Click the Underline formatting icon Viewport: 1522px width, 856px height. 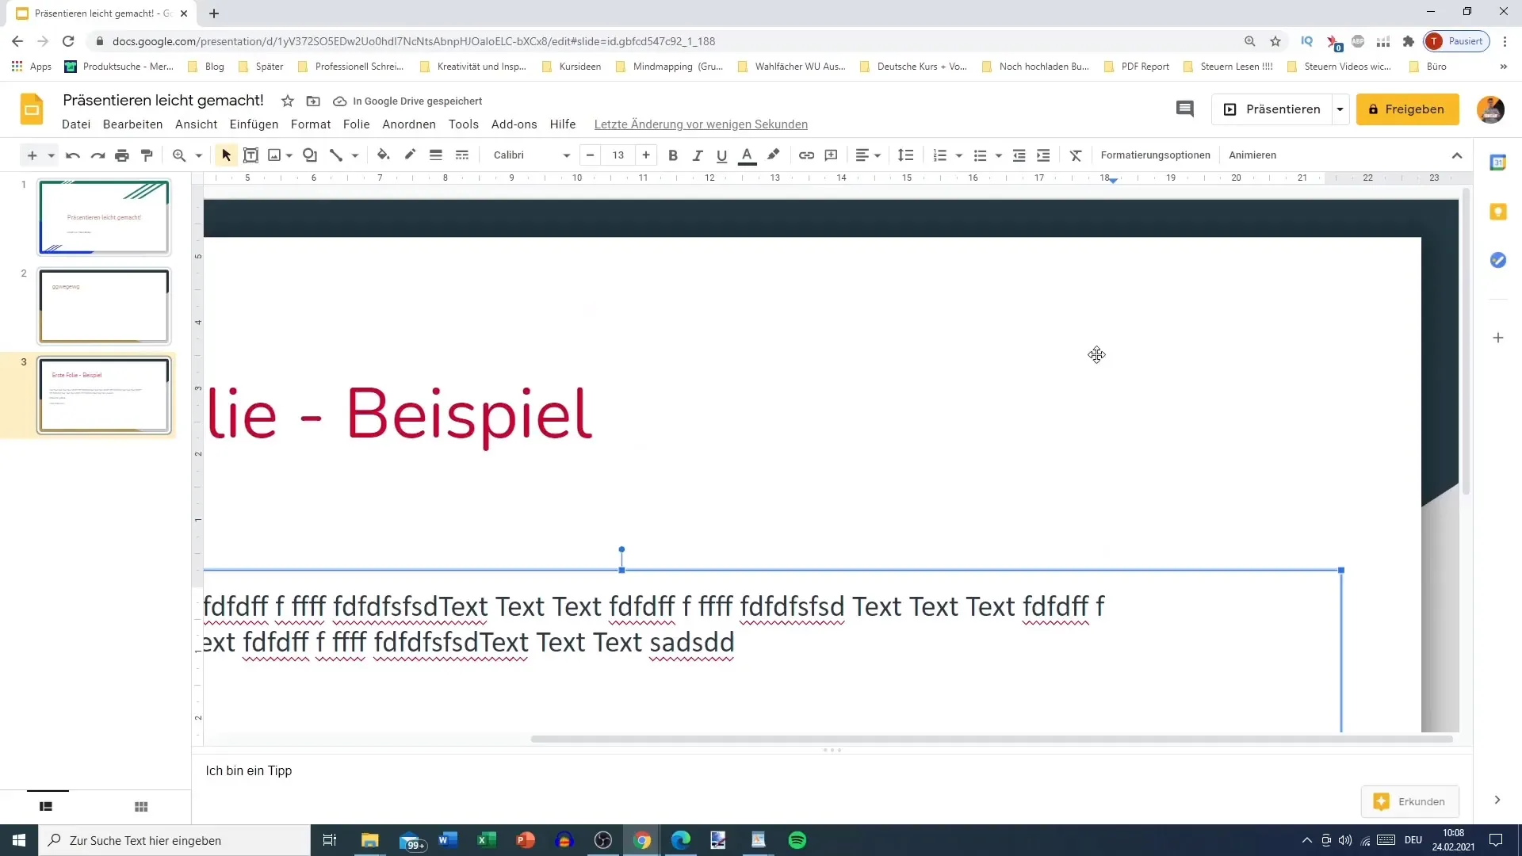pyautogui.click(x=722, y=155)
